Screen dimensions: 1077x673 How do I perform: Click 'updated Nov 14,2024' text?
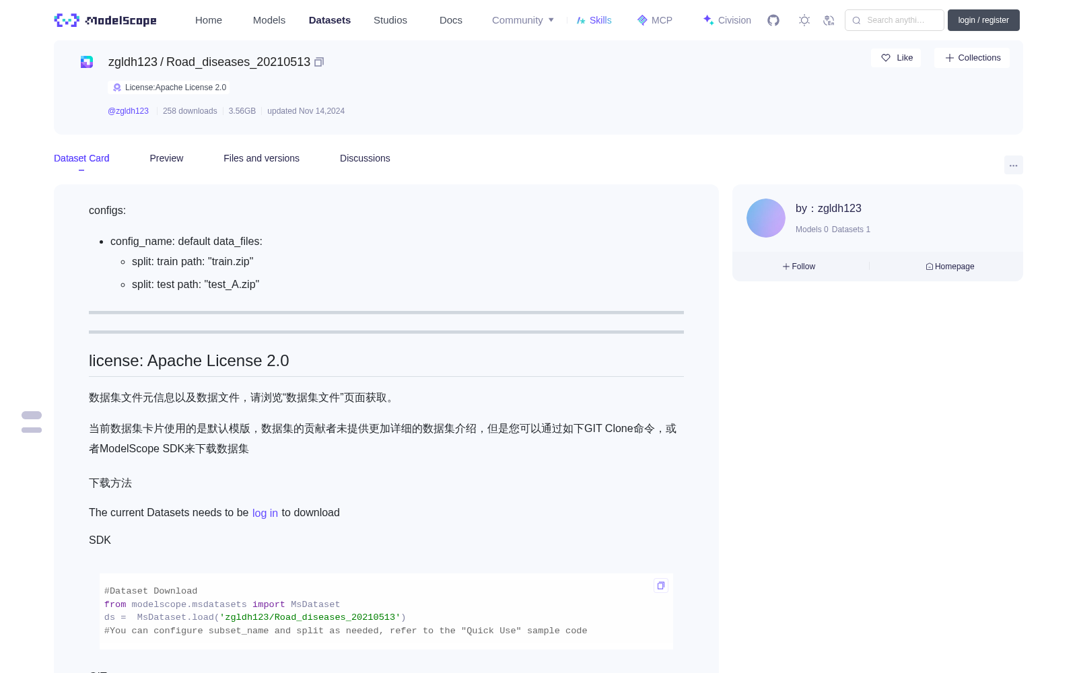point(306,111)
